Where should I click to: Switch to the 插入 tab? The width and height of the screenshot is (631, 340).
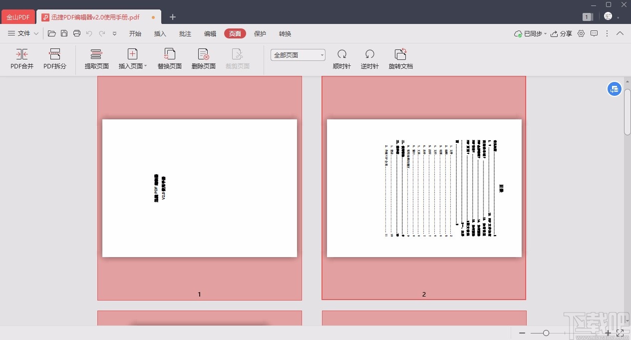click(160, 33)
